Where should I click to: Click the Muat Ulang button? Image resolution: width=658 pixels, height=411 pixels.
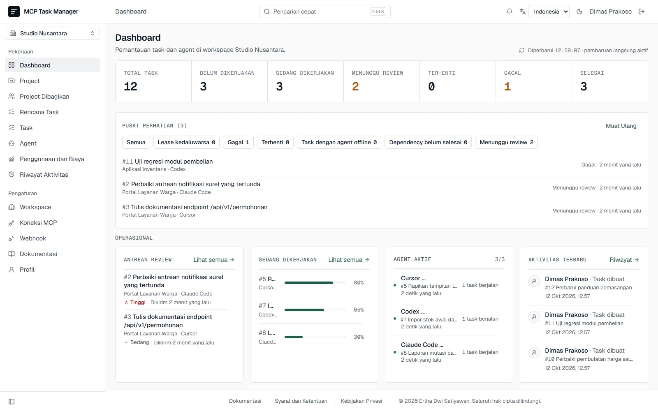[621, 126]
